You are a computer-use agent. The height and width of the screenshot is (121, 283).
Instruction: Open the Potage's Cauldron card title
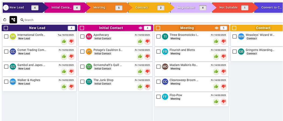[108, 50]
